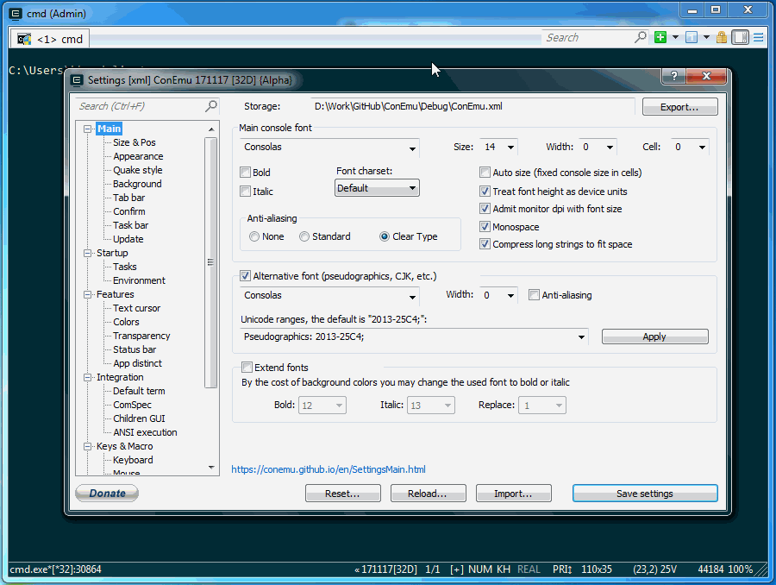Viewport: 776px width, 585px height.
Task: Select ANSI execution tree item
Action: pos(145,432)
